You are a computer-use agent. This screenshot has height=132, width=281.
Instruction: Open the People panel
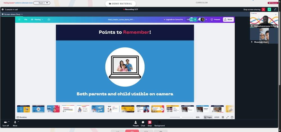pos(136,123)
